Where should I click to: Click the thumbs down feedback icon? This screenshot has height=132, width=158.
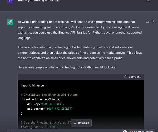pyautogui.click(x=152, y=21)
